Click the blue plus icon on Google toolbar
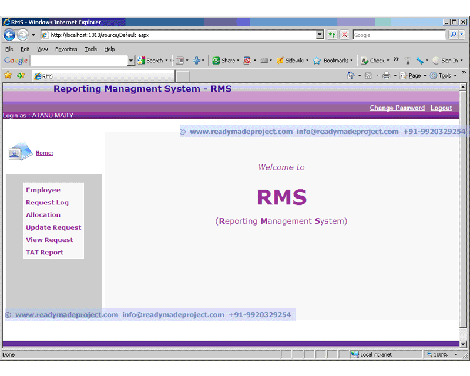Viewport: 470px width, 376px height. [x=196, y=61]
